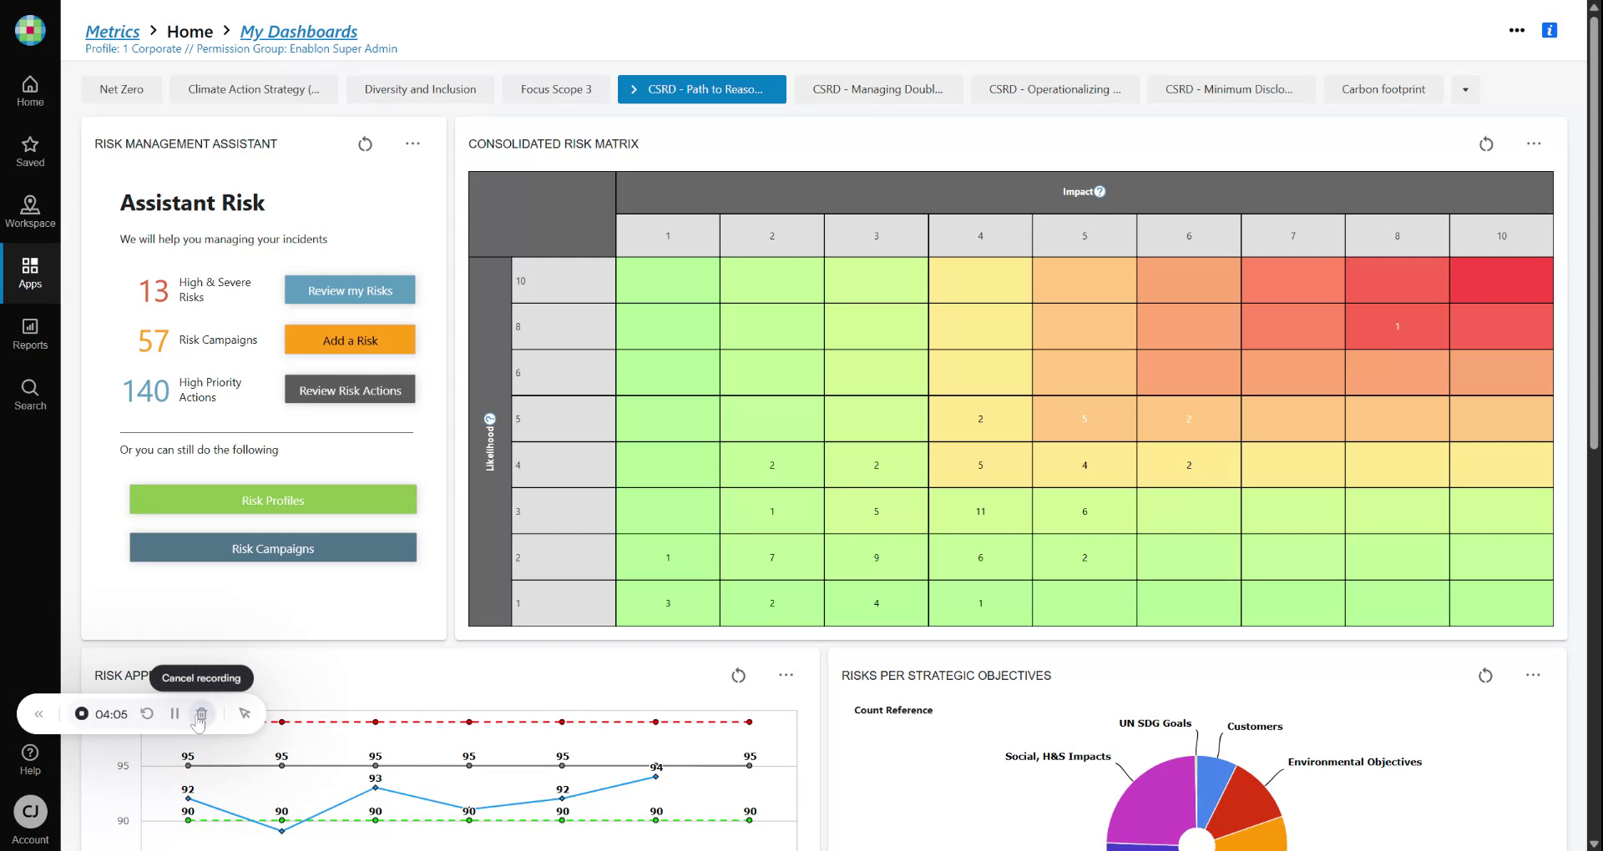Refresh the Risk Management Assistant widget
Screen dimensions: 1603x851
click(x=365, y=144)
